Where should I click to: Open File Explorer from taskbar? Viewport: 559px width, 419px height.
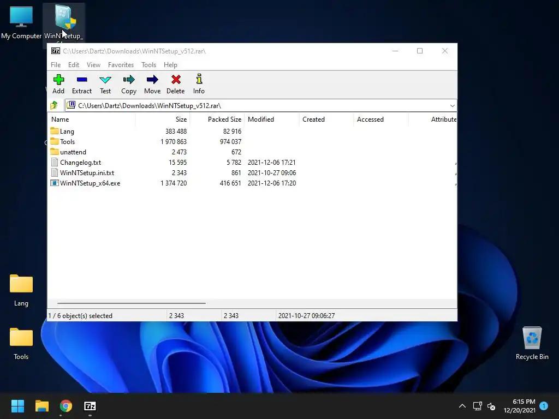click(x=41, y=406)
